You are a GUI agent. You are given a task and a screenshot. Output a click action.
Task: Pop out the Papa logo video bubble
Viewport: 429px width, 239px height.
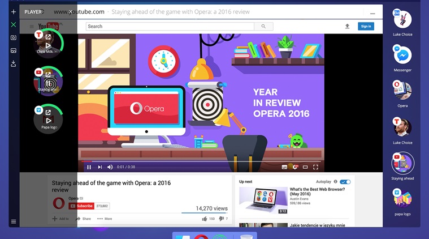(48, 112)
